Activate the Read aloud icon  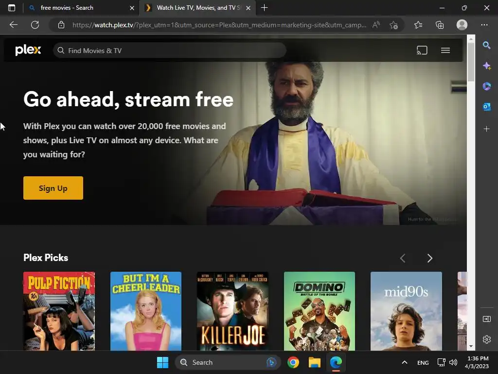pyautogui.click(x=376, y=25)
